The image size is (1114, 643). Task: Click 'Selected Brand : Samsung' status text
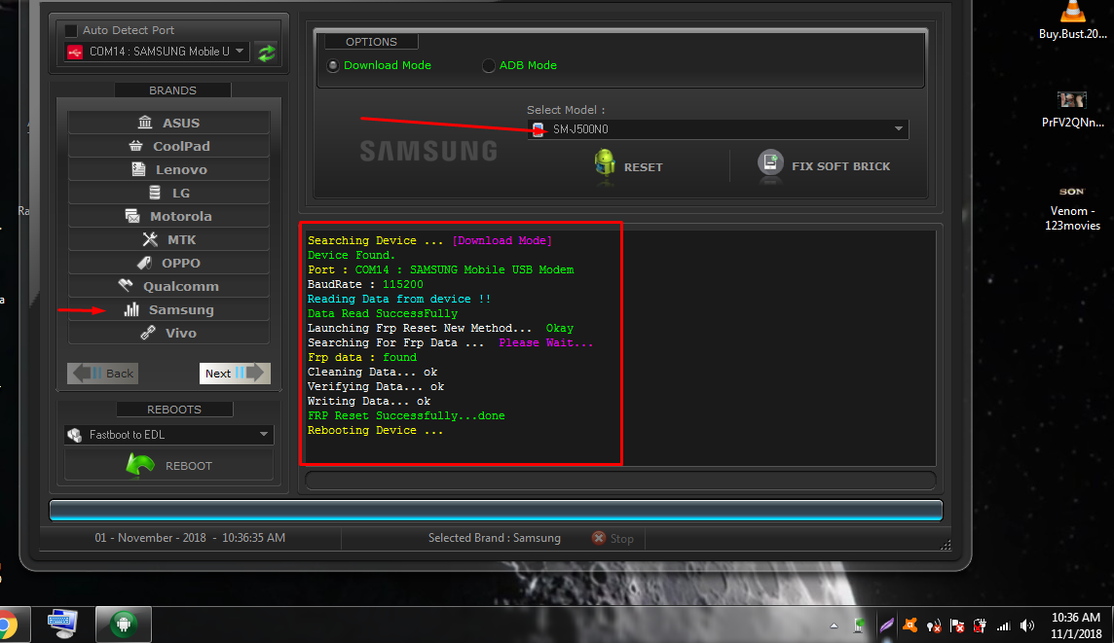(x=495, y=538)
